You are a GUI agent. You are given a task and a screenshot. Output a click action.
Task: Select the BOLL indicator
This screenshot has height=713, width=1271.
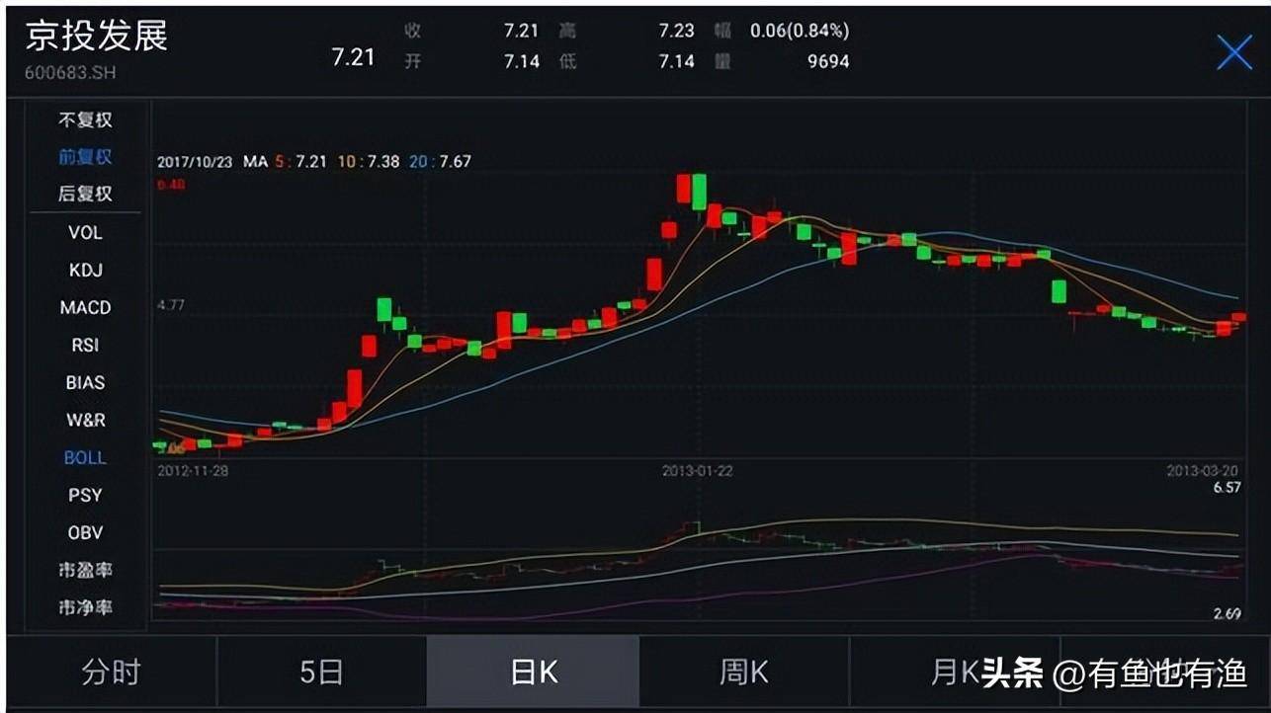click(85, 458)
